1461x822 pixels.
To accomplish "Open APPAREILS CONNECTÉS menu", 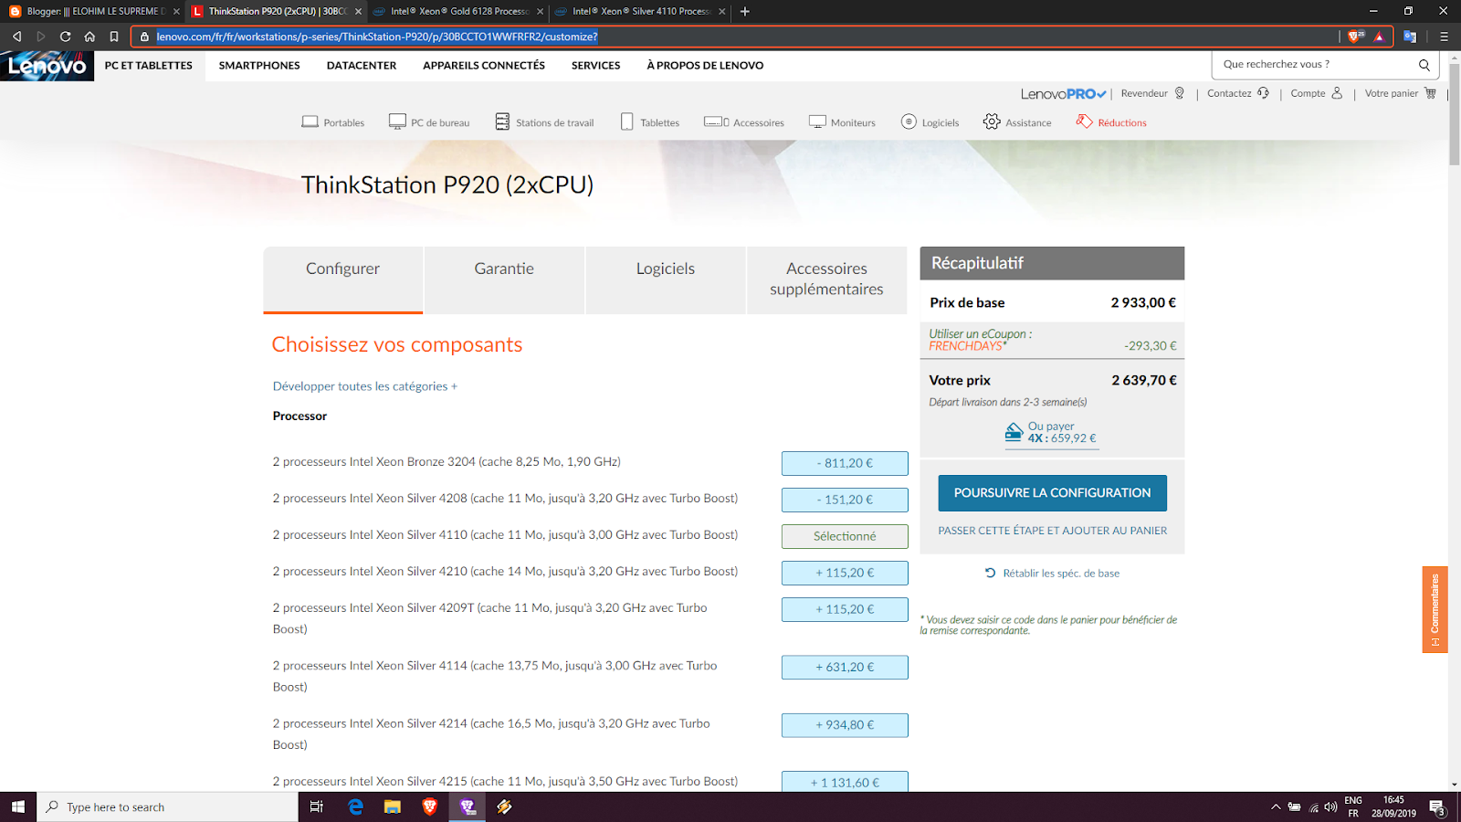I will pos(484,66).
